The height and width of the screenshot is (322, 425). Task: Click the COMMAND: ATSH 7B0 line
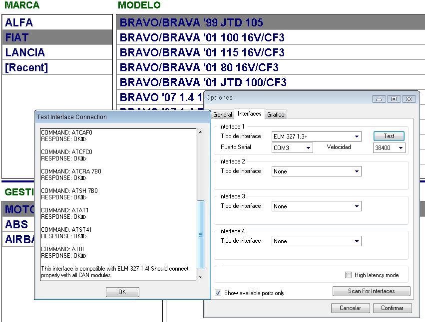click(69, 191)
